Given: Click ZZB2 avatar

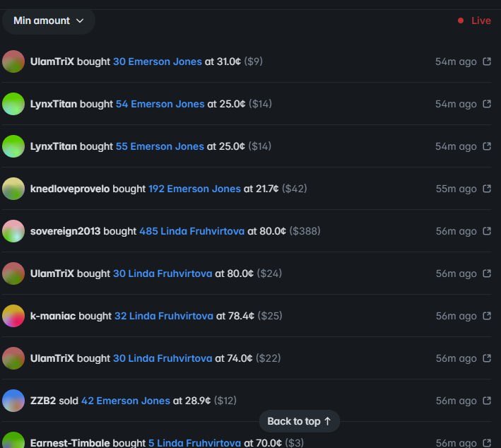Looking at the screenshot, I should 13,401.
